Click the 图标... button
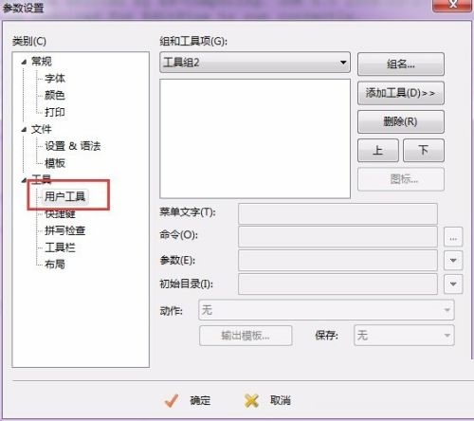 (x=401, y=179)
